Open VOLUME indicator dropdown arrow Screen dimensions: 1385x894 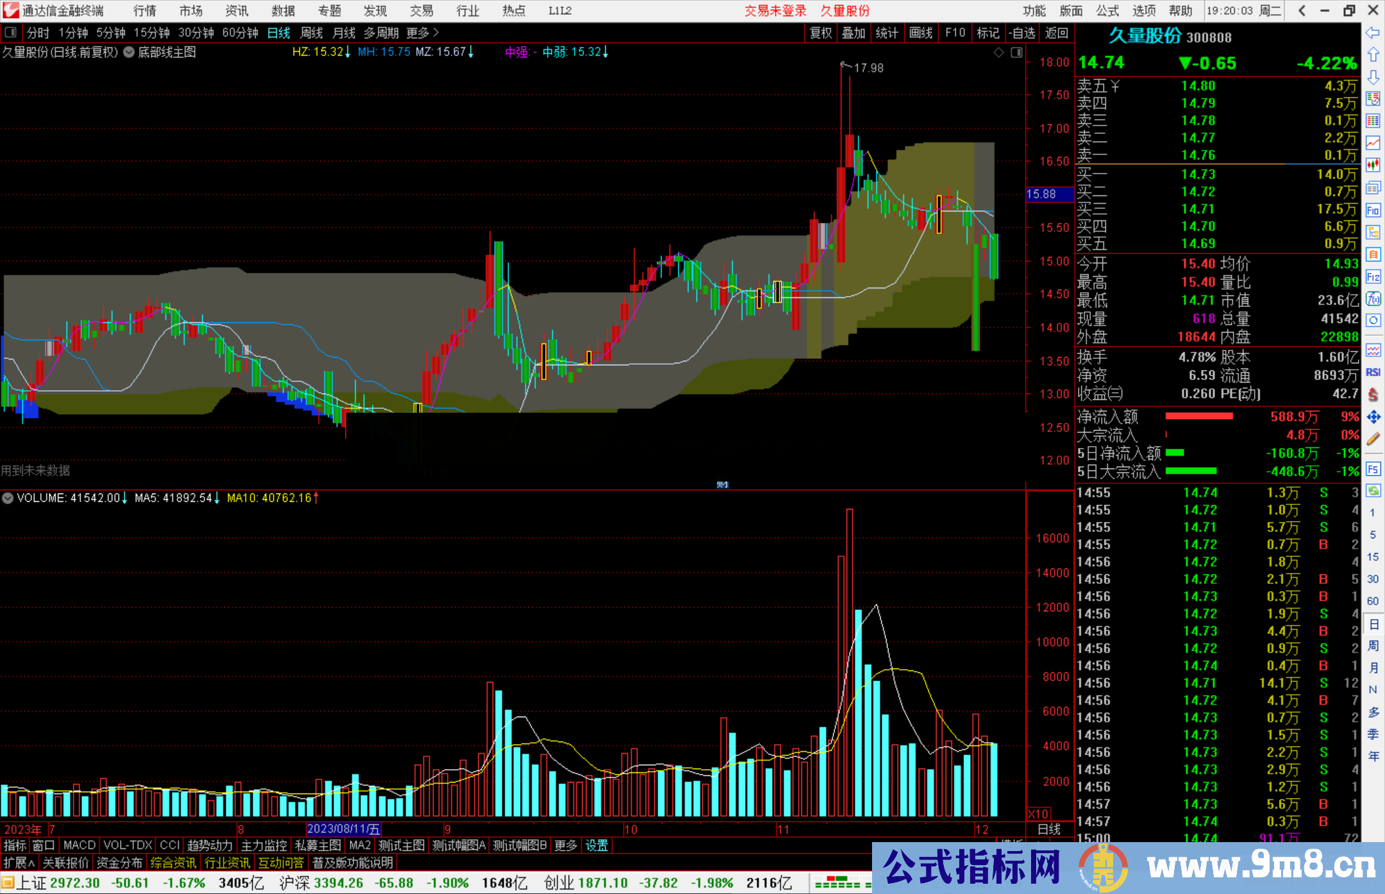tap(8, 498)
